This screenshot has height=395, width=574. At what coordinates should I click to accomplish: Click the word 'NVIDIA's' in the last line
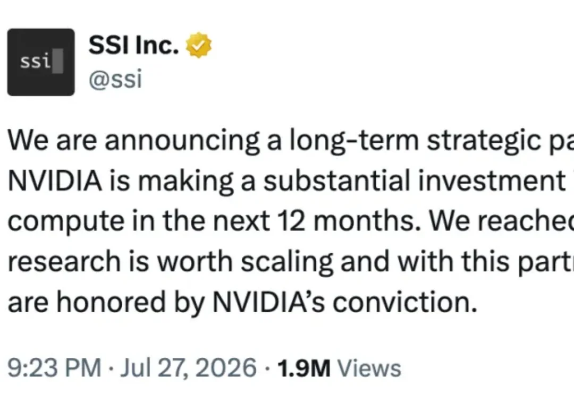coord(269,303)
